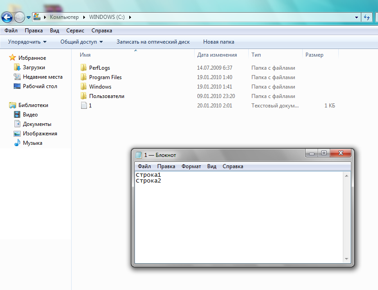Image resolution: width=378 pixels, height=290 pixels.
Task: Open the Сервис menu in Explorer
Action: [x=75, y=31]
